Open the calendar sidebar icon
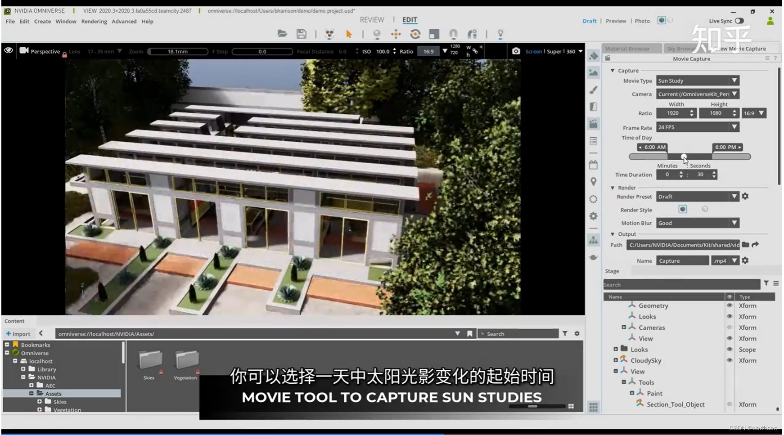 point(594,165)
